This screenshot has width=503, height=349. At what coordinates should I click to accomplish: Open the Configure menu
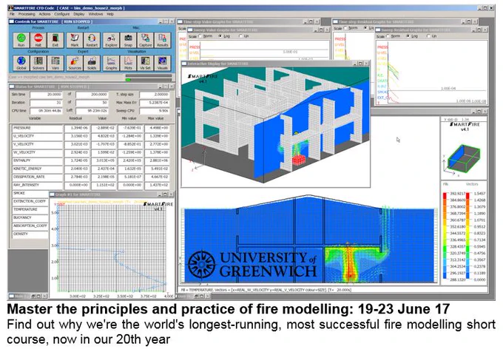[x=61, y=14]
